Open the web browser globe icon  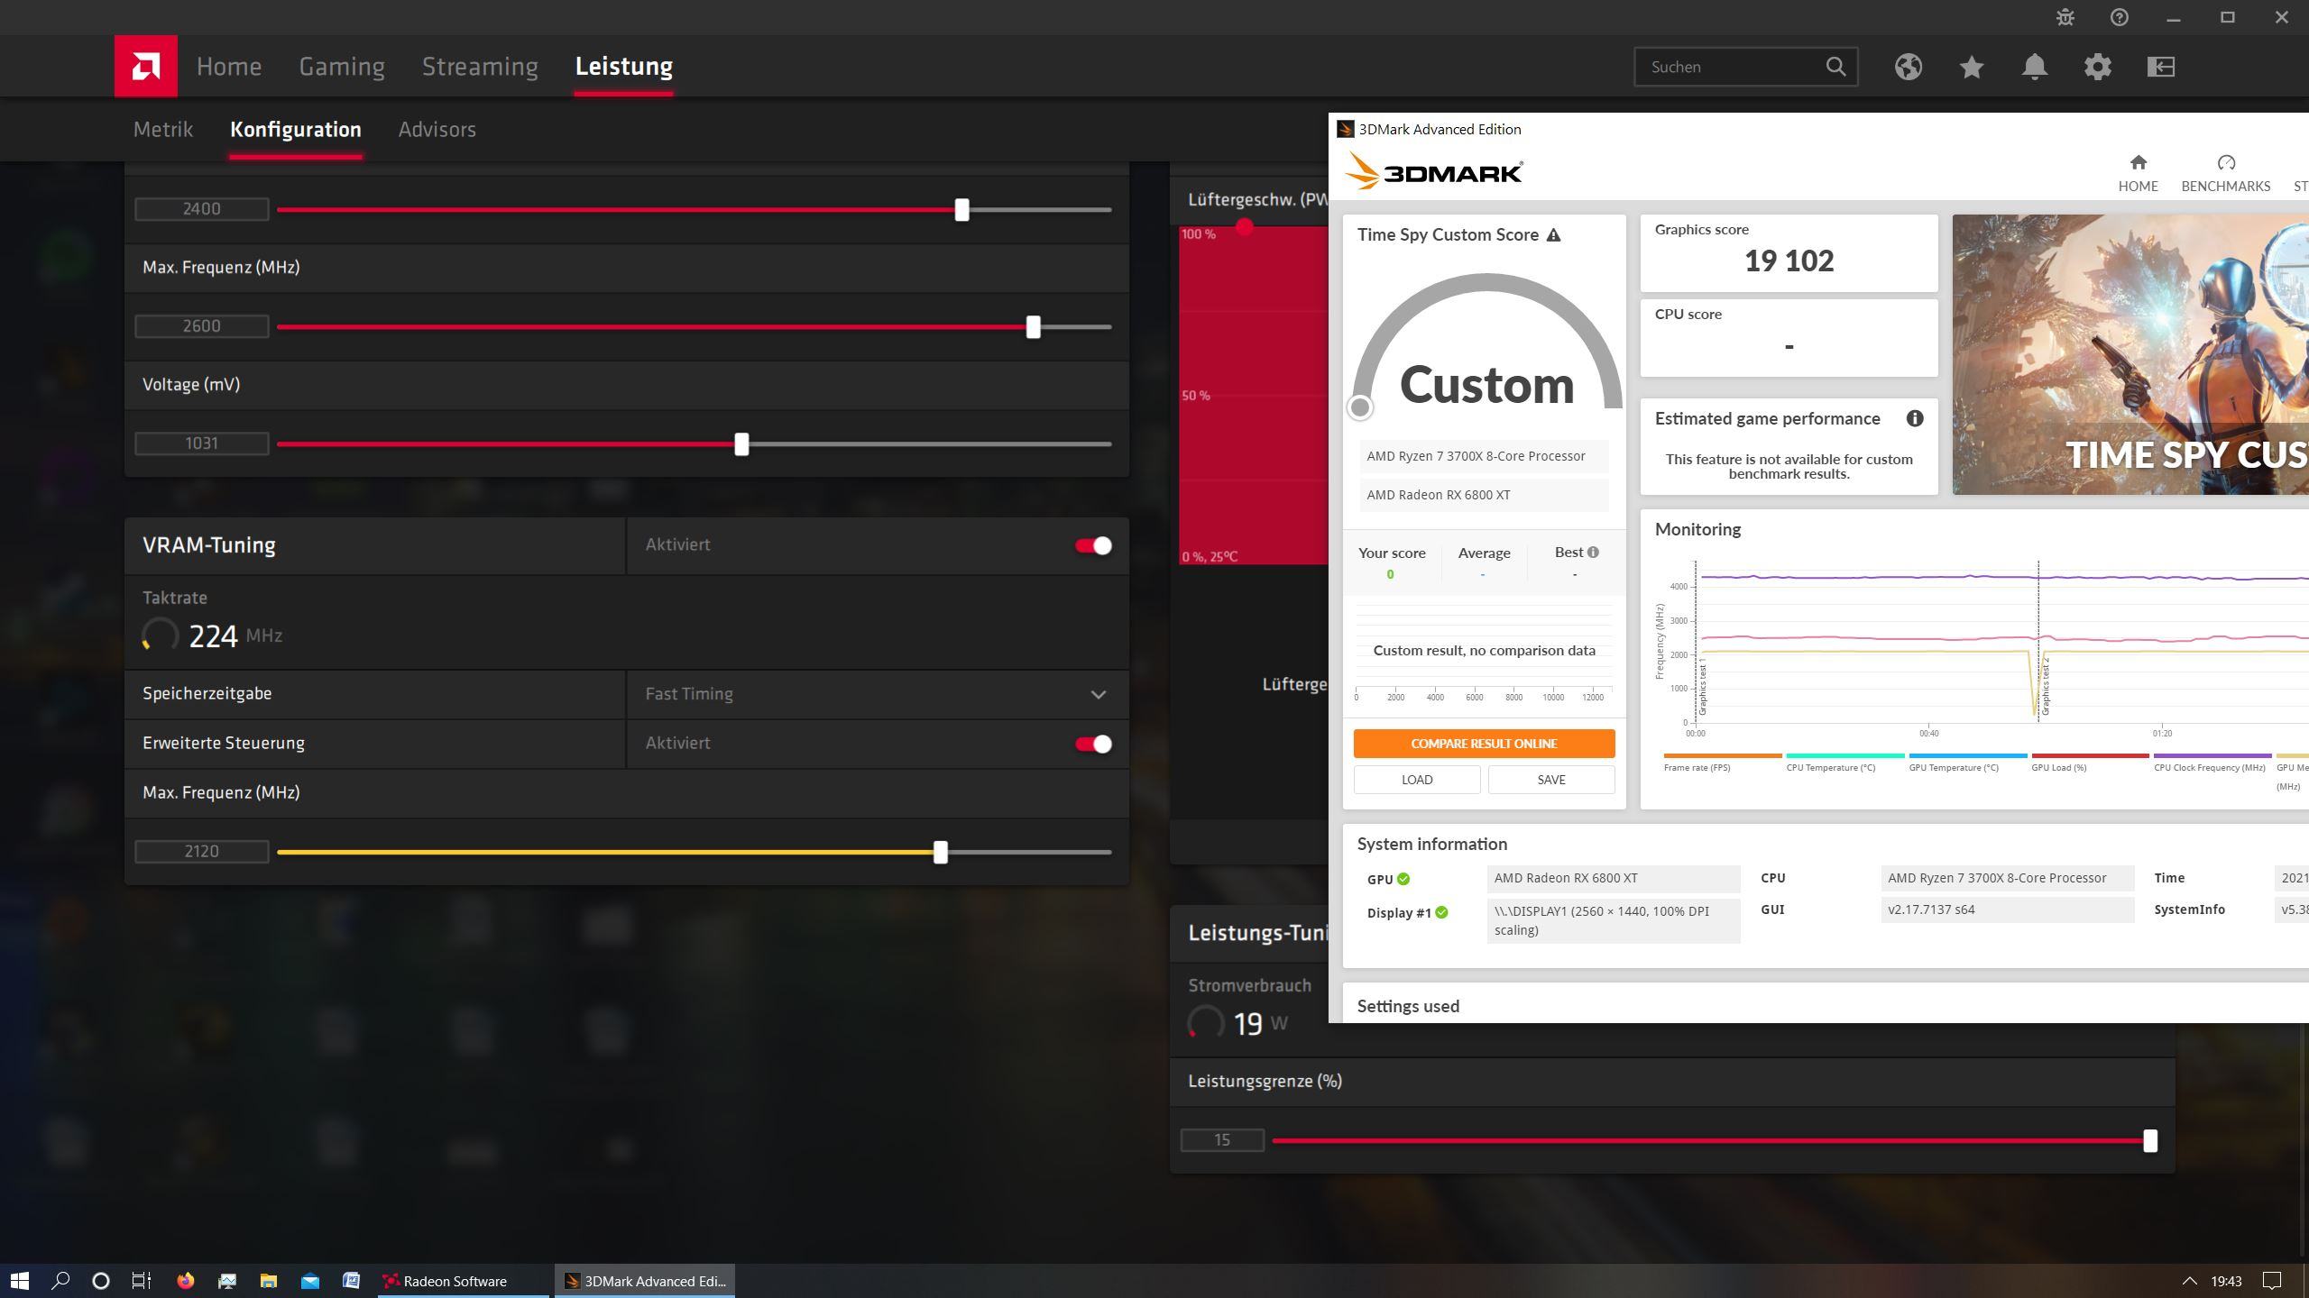1908,67
